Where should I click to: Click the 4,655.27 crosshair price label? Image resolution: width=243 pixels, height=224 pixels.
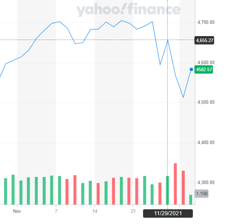pyautogui.click(x=204, y=40)
